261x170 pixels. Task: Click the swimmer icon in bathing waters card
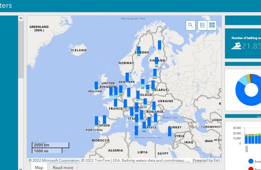tap(236, 46)
